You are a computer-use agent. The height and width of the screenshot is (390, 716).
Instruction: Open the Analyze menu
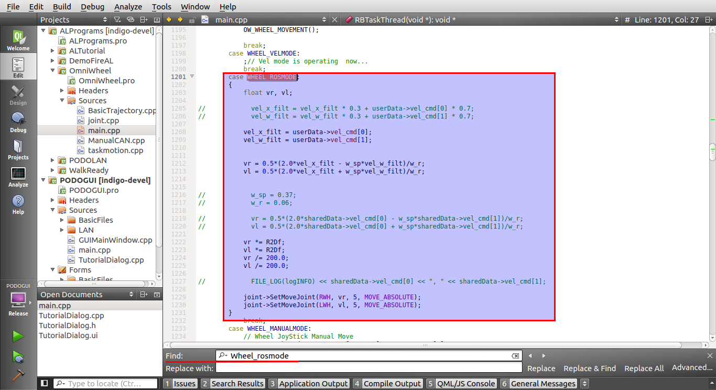pyautogui.click(x=128, y=7)
